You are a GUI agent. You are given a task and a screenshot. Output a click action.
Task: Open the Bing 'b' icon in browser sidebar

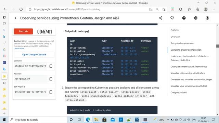[x=4, y=69]
